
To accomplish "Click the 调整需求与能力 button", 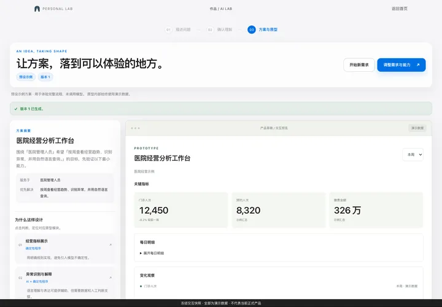I will click(401, 65).
